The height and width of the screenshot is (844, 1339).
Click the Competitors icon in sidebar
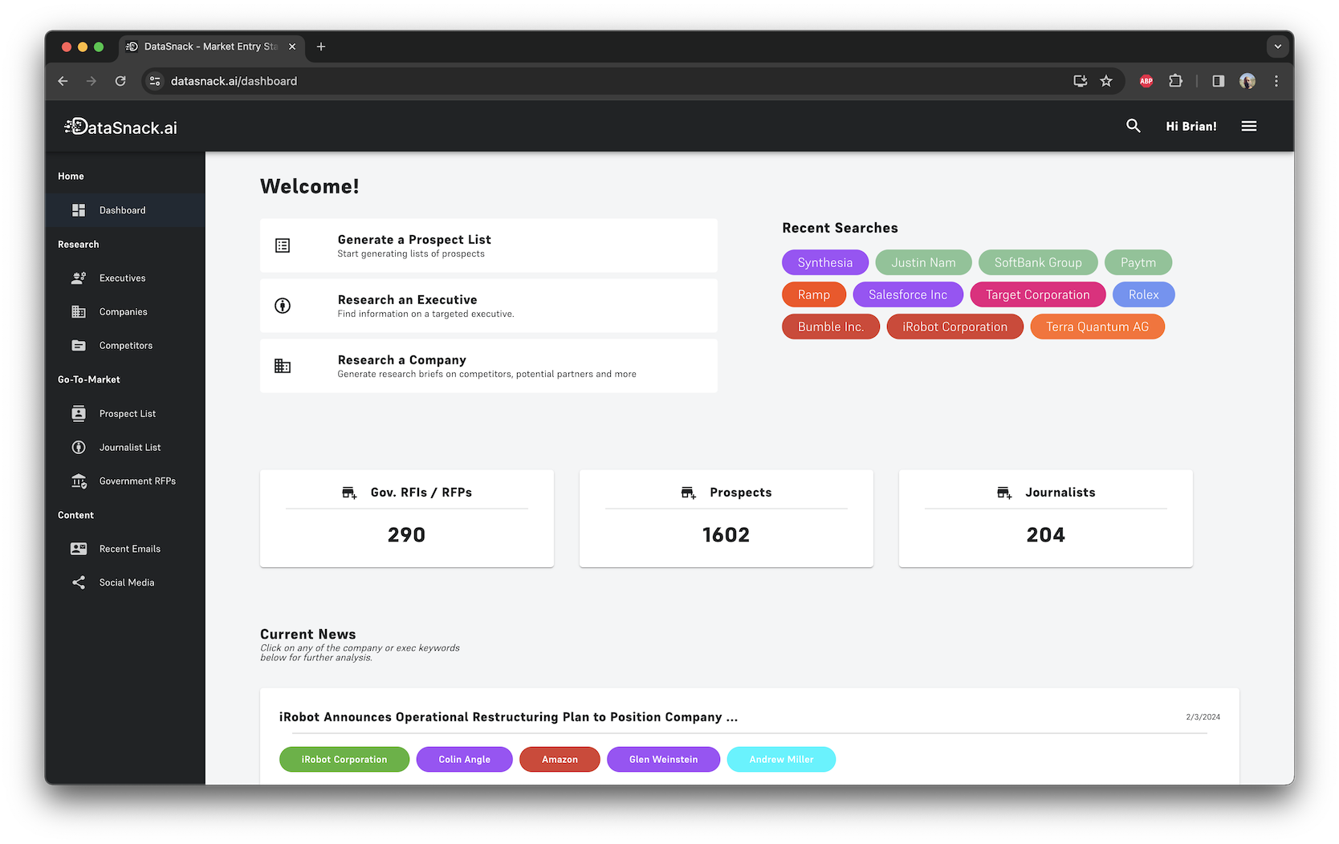[x=79, y=346]
